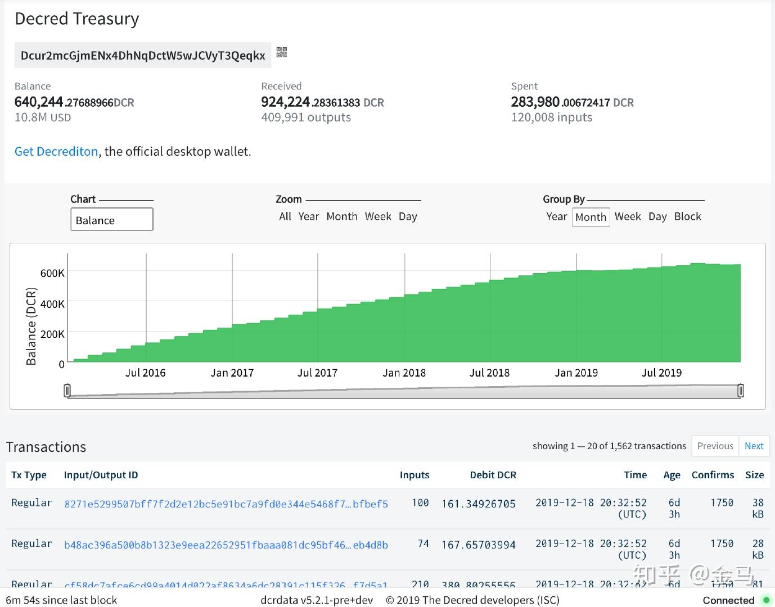Image resolution: width=775 pixels, height=607 pixels.
Task: Click the Jul 2019 chart axis label
Action: (x=661, y=373)
